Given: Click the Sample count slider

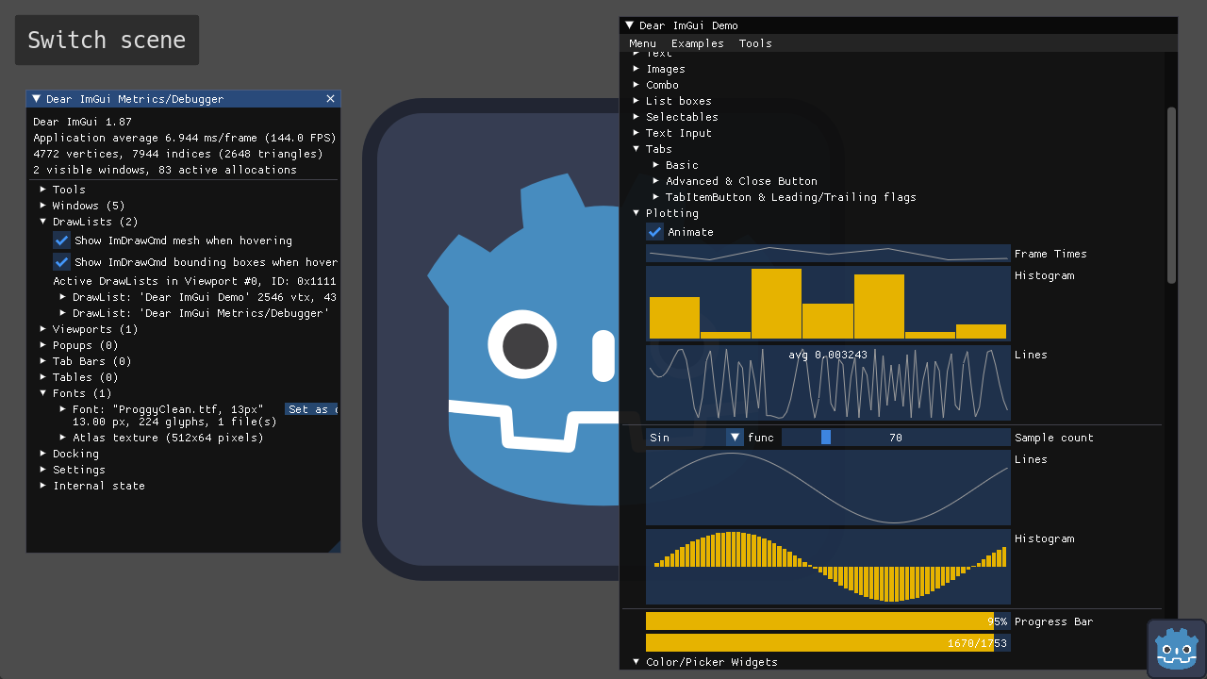Looking at the screenshot, I should click(895, 438).
